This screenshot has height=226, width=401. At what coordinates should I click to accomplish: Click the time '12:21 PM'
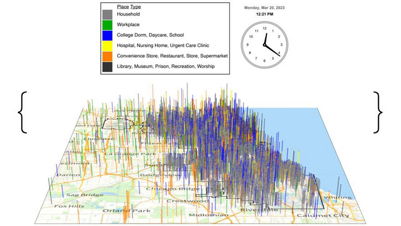click(265, 14)
